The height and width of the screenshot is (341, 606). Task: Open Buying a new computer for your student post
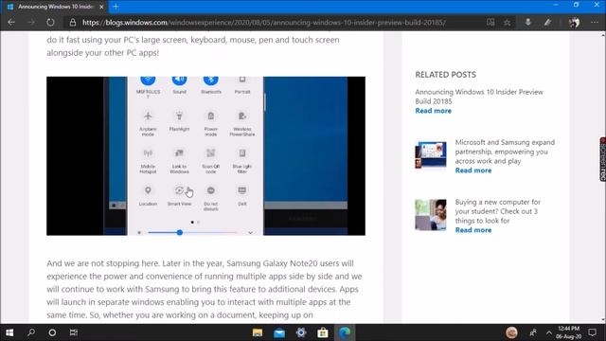coord(498,211)
